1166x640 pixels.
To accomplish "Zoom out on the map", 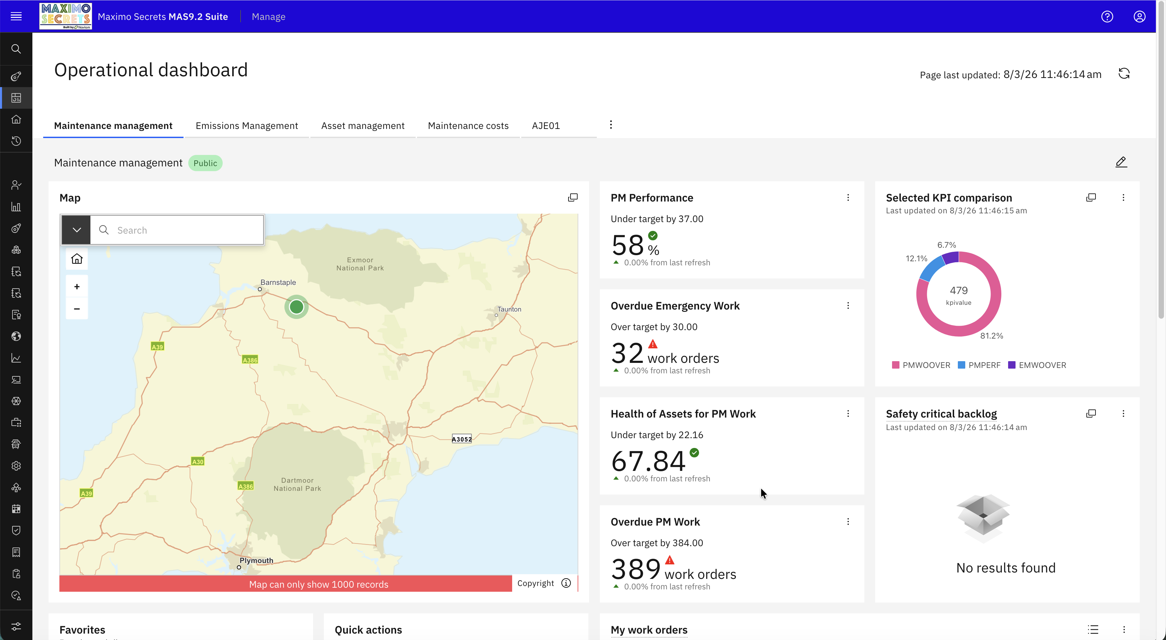I will pyautogui.click(x=77, y=309).
